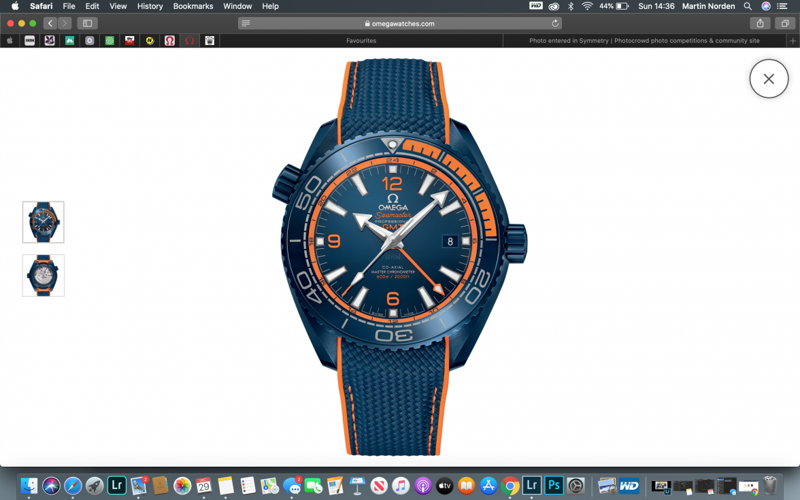Open the yellow N pinned tab

150,41
